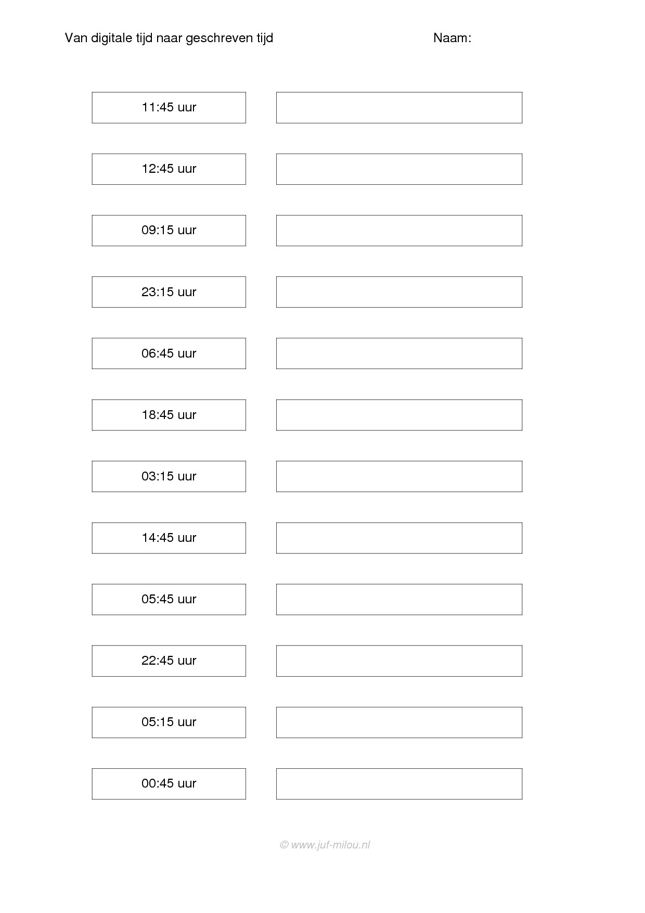Viewport: 645px width, 913px height.
Task: Click the worksheet title Van digitale tijd
Action: coord(169,38)
